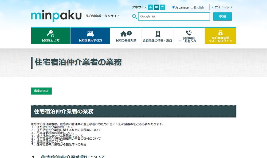267x158 pixels.
Task: Click list item 6. 標識の掲示について
Action: tap(47, 141)
